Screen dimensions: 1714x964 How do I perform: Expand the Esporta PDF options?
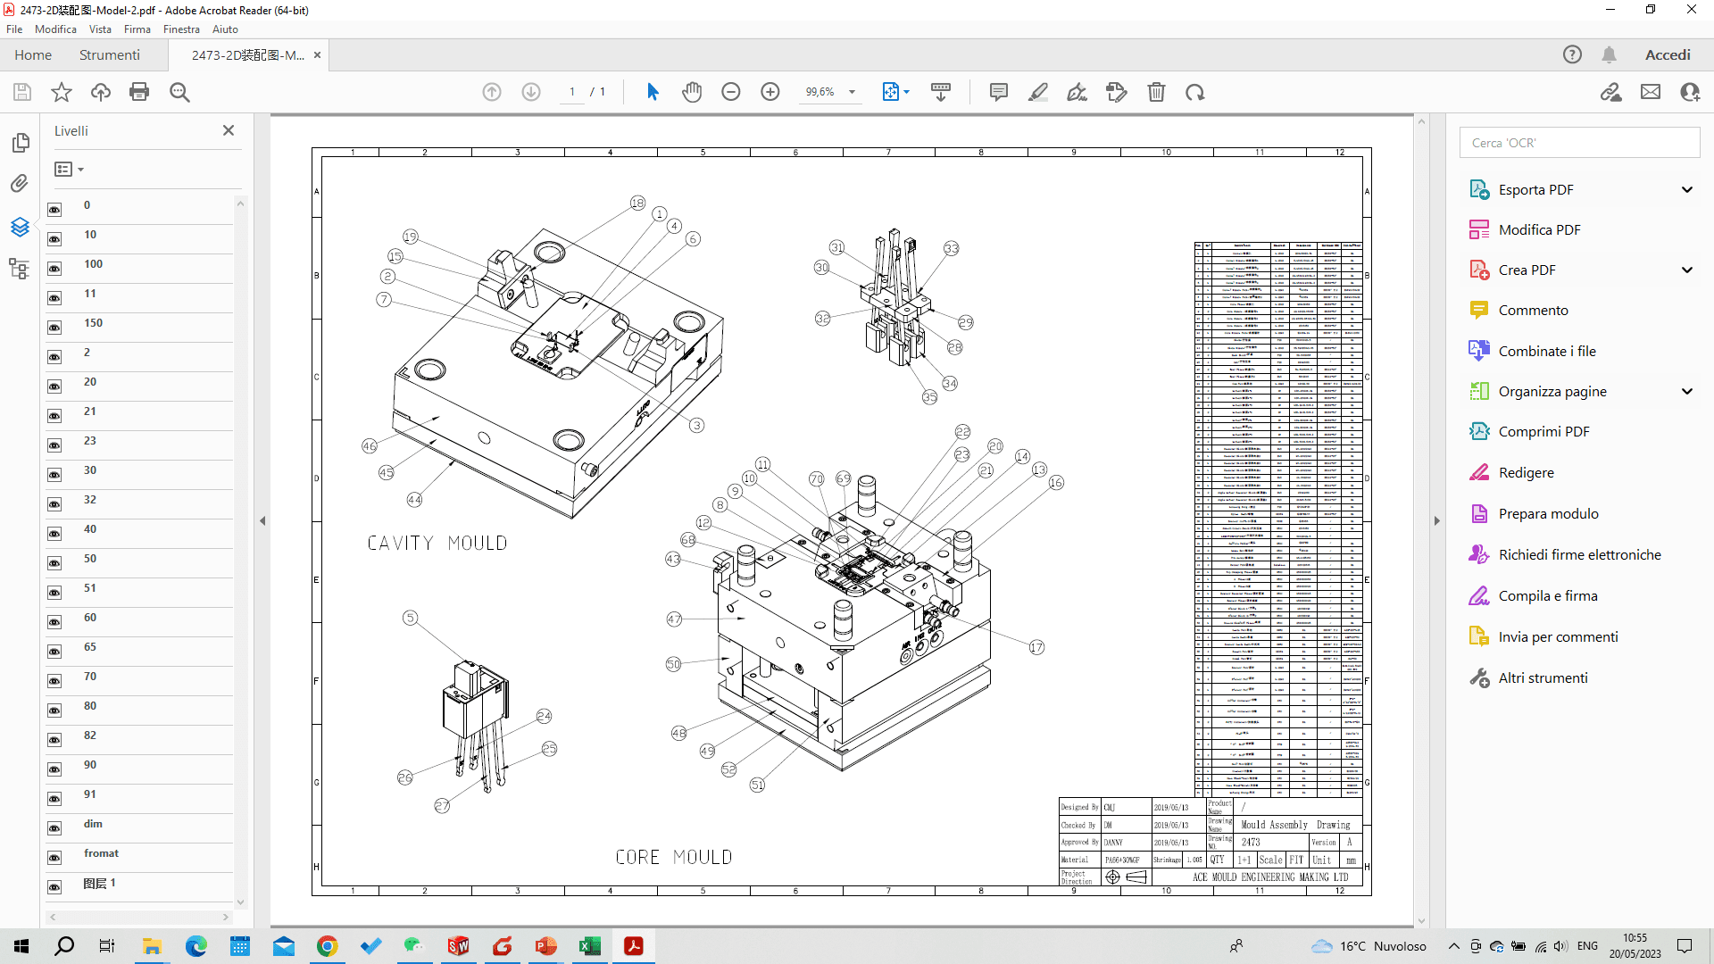(x=1686, y=189)
